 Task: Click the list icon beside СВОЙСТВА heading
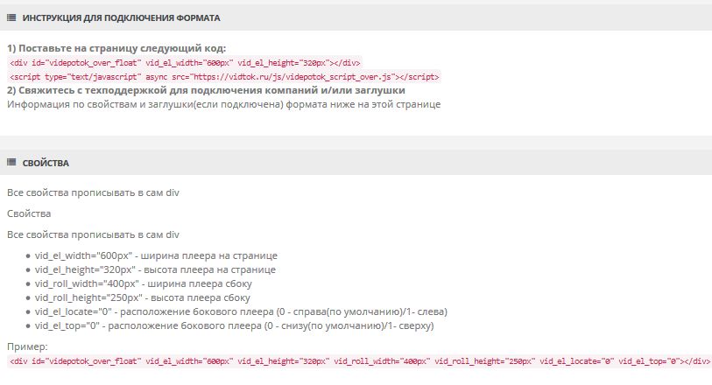(11, 163)
